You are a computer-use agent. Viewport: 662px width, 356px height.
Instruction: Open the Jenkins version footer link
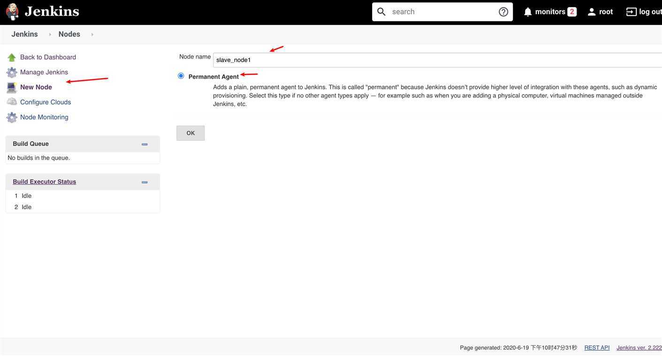click(639, 348)
